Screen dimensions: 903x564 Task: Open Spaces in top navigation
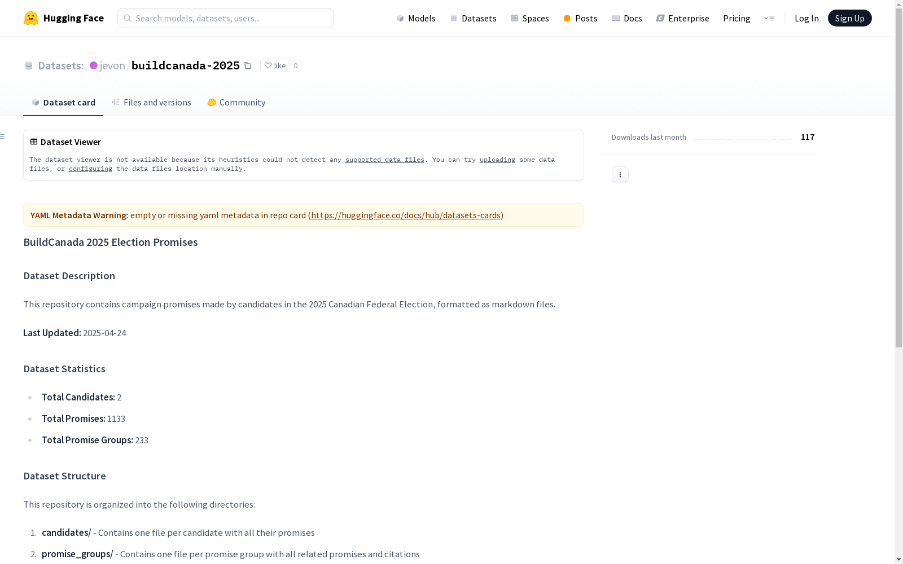(530, 18)
